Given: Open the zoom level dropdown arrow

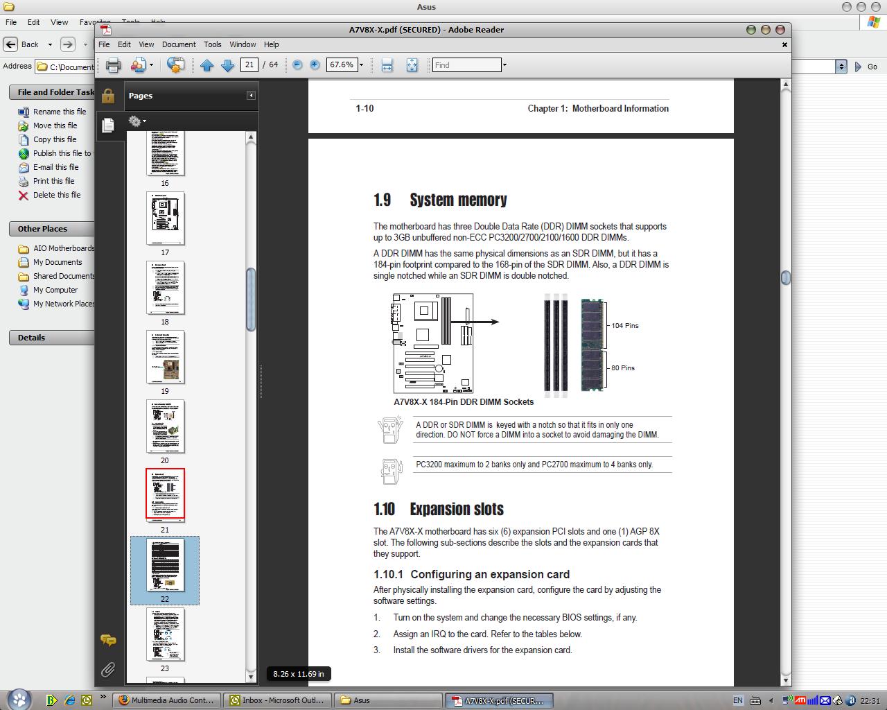Looking at the screenshot, I should click(x=361, y=64).
